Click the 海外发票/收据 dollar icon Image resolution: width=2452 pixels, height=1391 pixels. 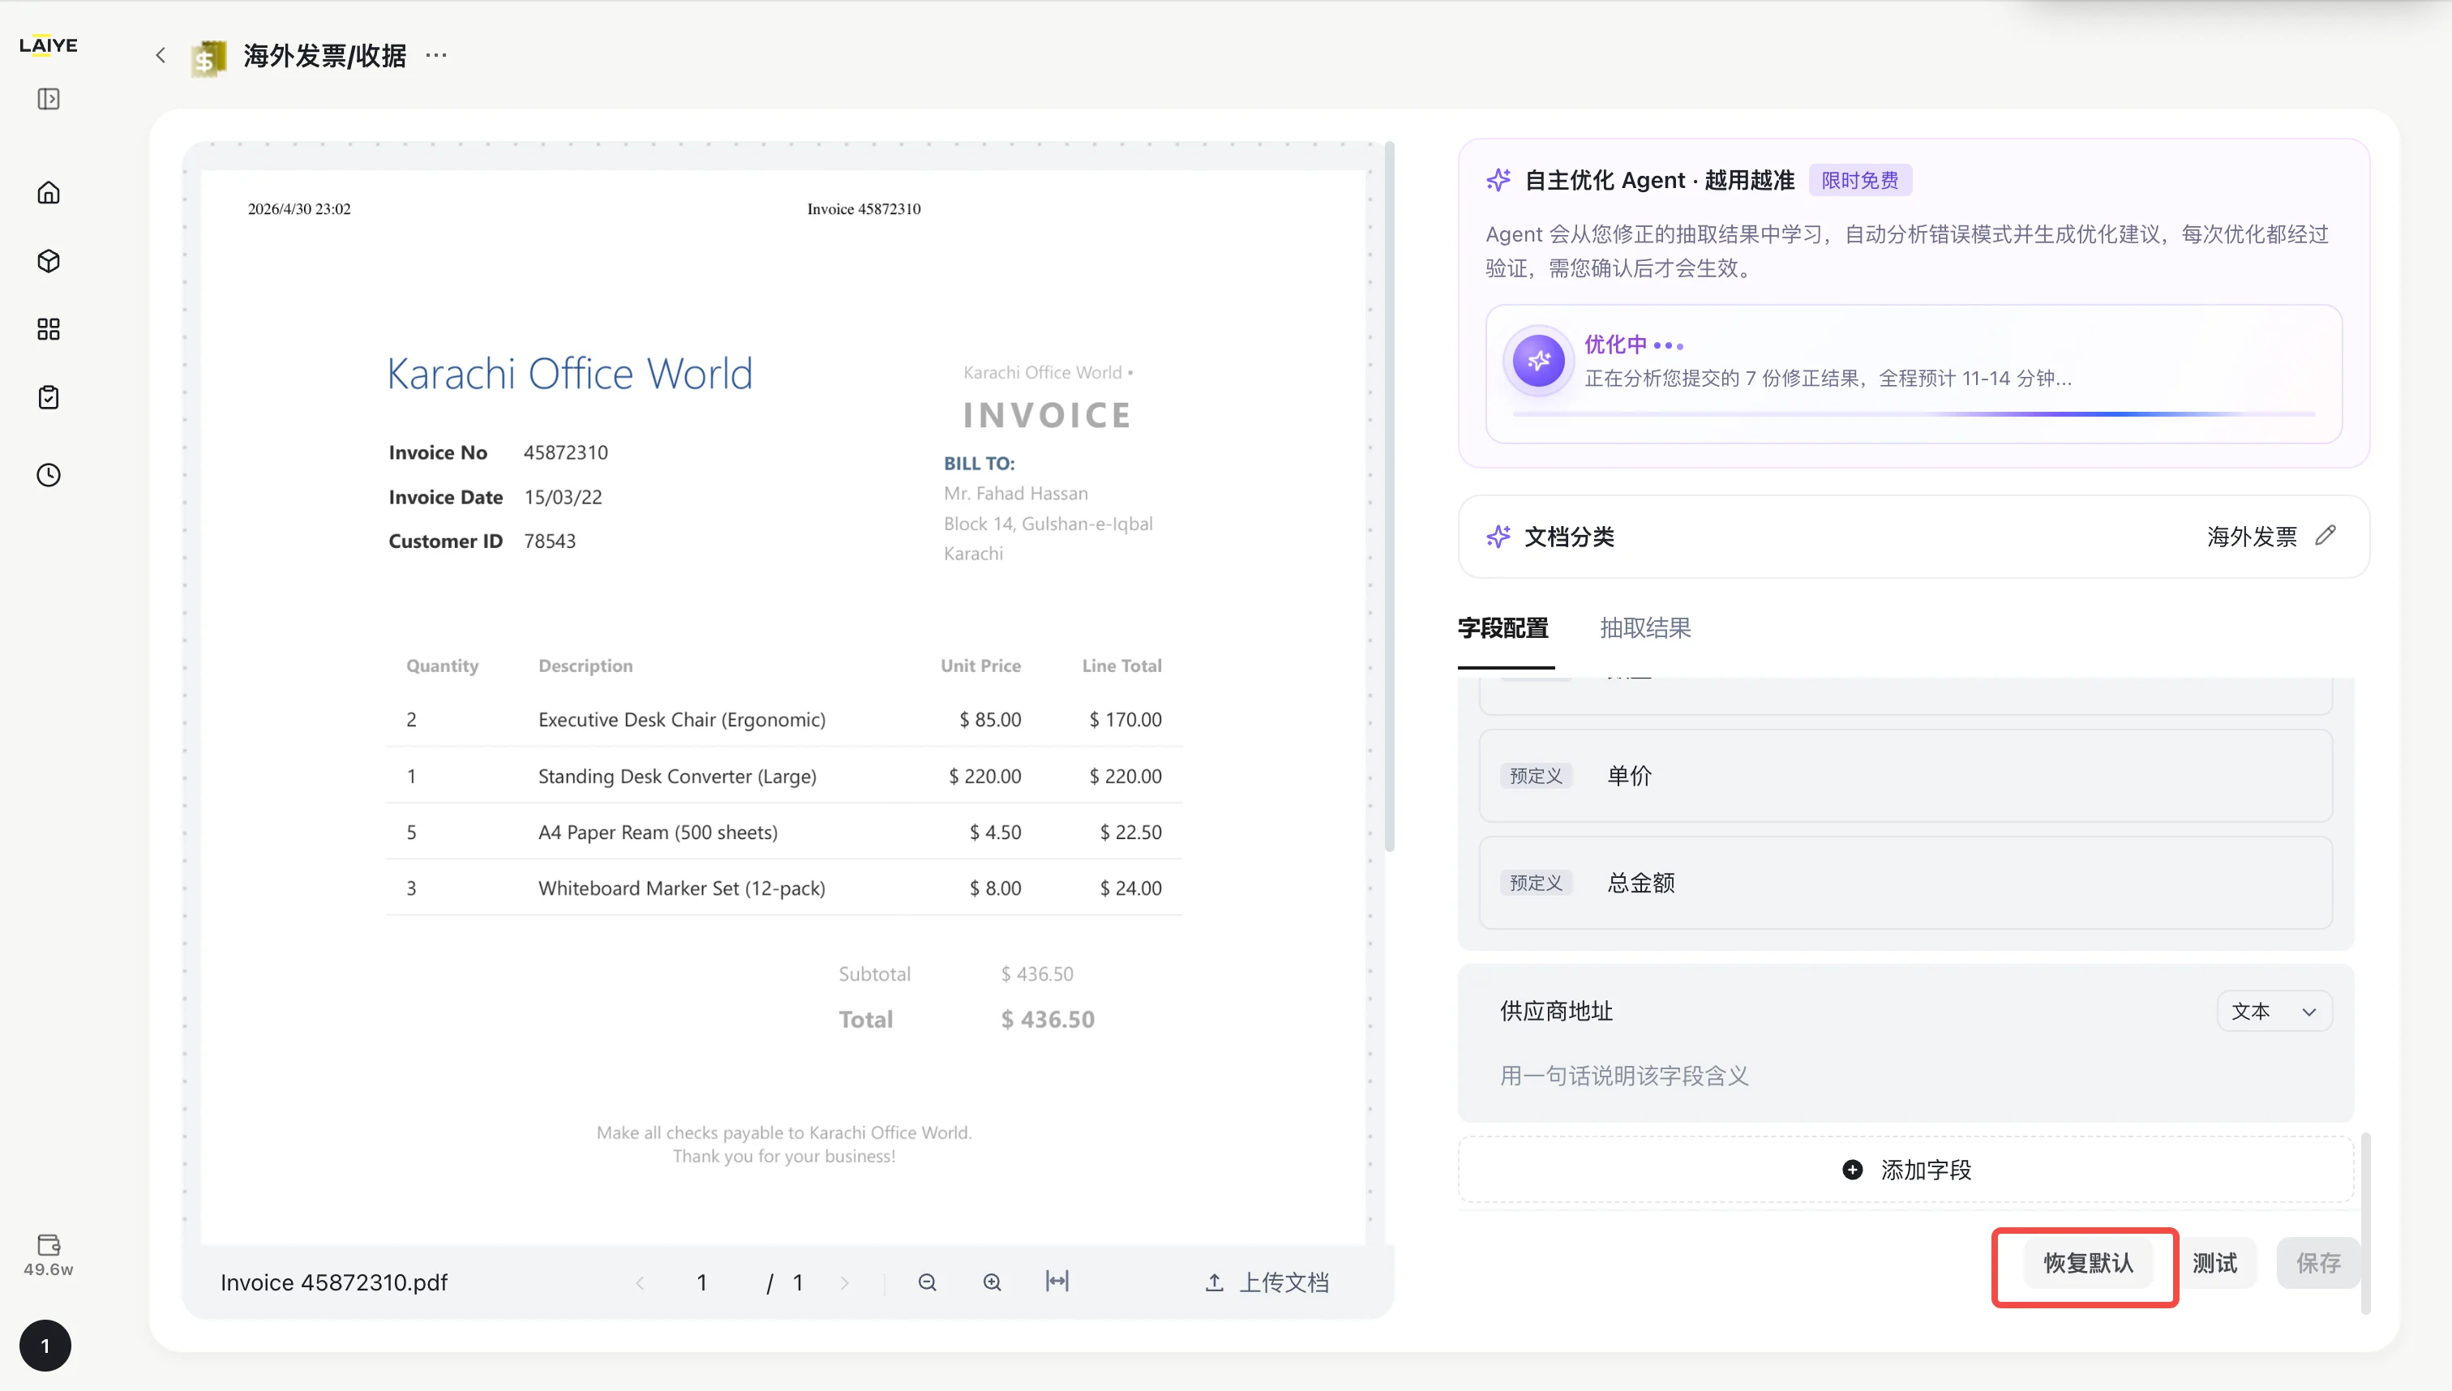(x=208, y=58)
